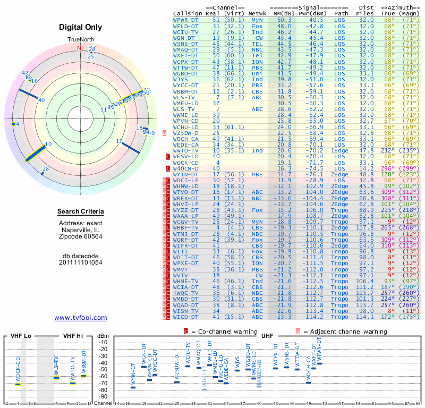The width and height of the screenshot is (425, 408).
Task: Select the WTTW-DT callsign
Action: tap(185, 68)
